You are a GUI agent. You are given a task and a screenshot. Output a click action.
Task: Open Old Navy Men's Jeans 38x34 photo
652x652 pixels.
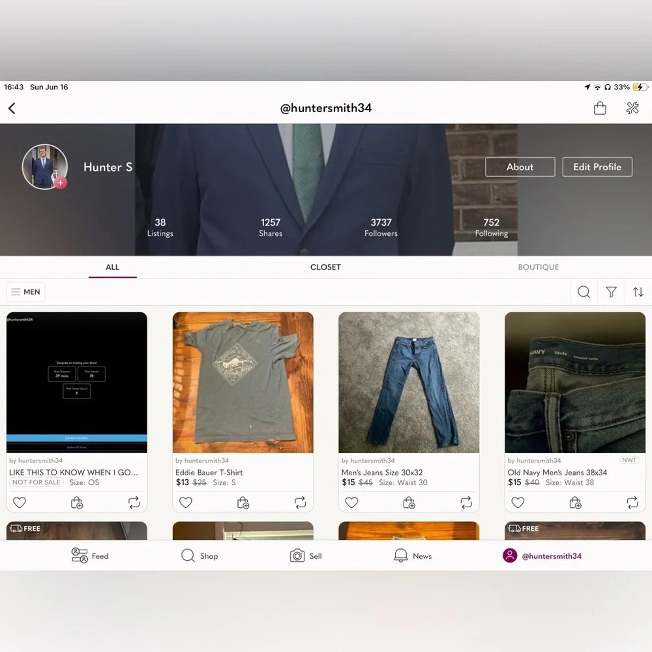tap(575, 383)
